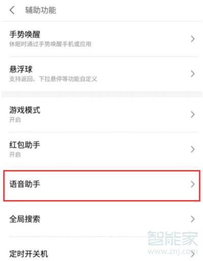Tap the chevron beside 红包助手

tap(193, 149)
